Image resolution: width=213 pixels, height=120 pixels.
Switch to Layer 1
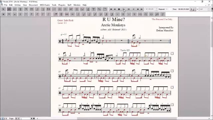click(x=1, y=119)
